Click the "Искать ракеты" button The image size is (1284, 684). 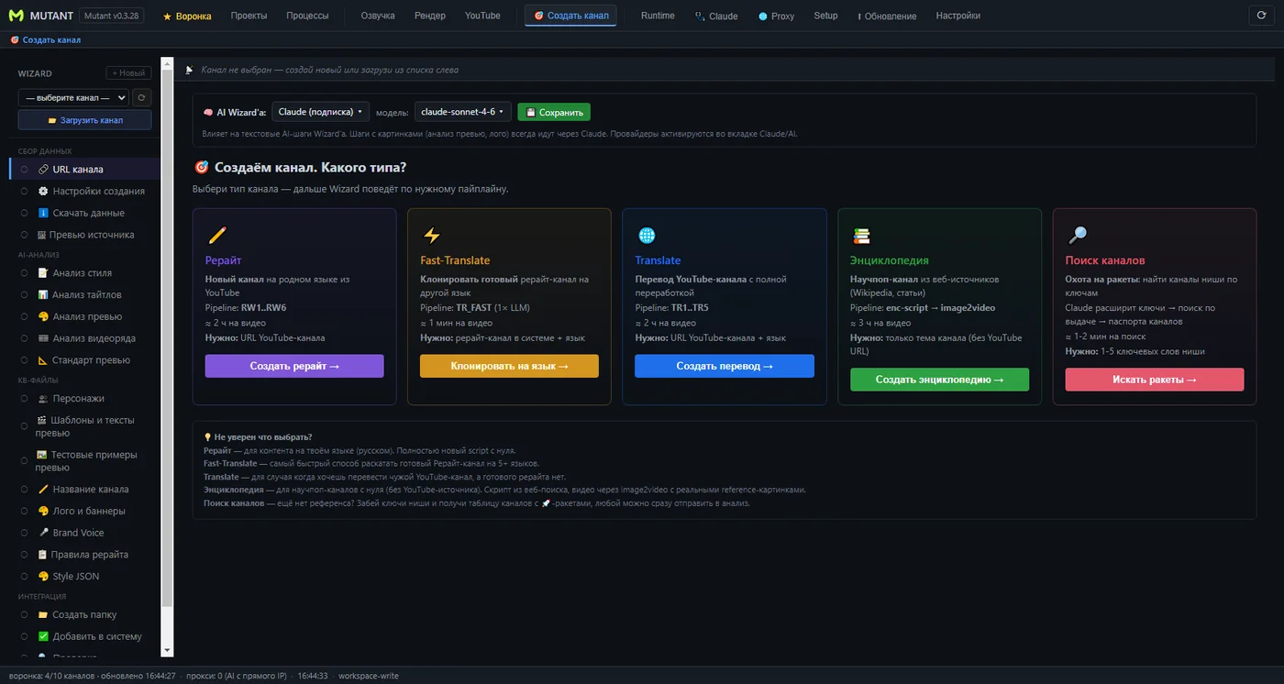(1155, 380)
